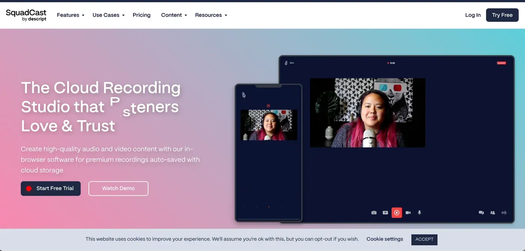
Task: Click the red stop recording button in tablet
Action: 397,212
